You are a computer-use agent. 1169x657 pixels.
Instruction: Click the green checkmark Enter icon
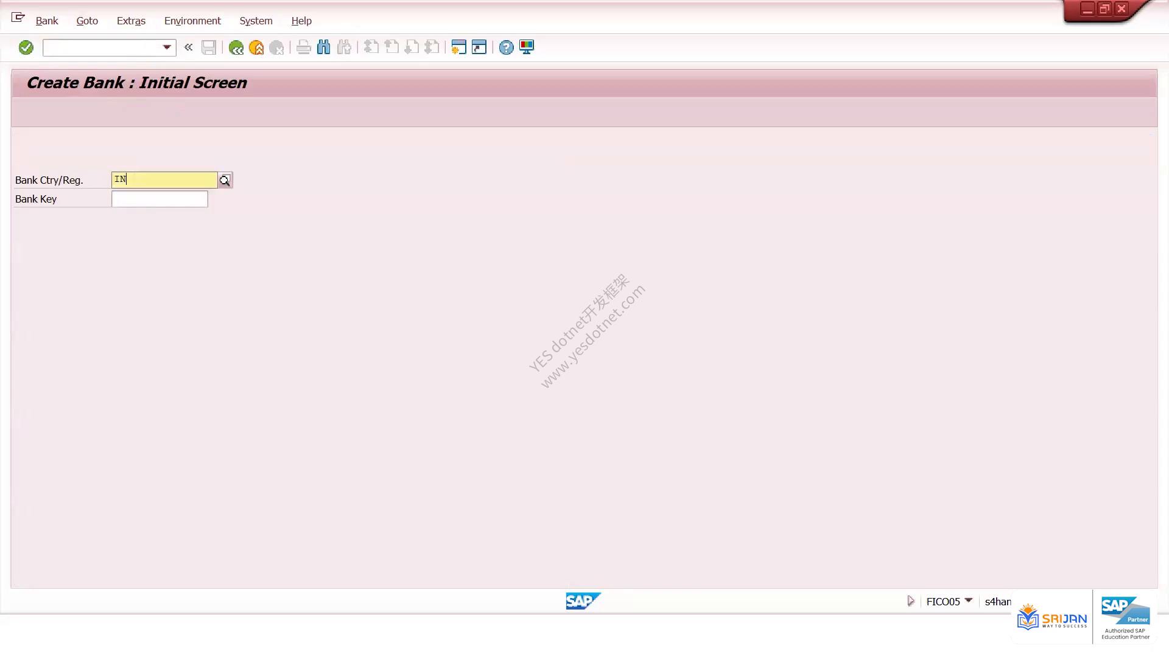click(26, 47)
